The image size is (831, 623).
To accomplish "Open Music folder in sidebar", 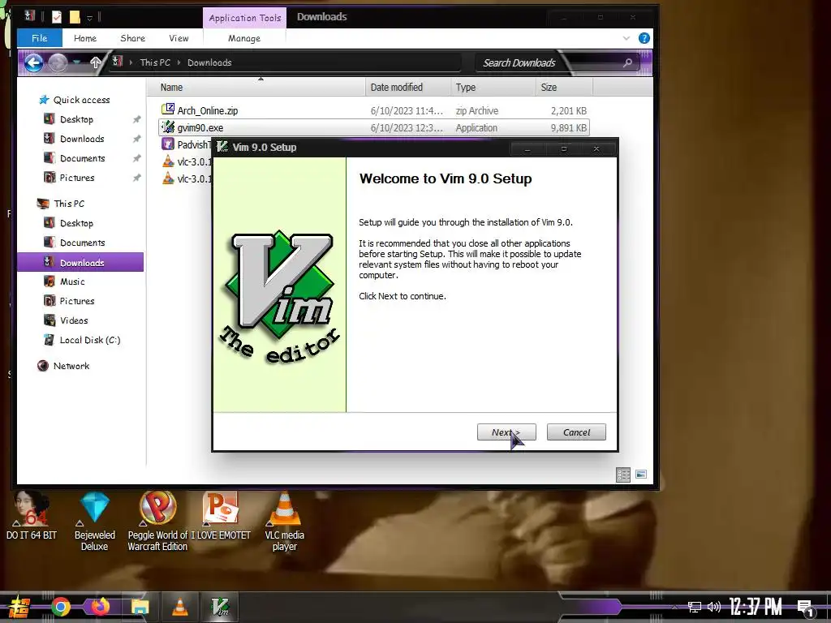I will coord(72,281).
